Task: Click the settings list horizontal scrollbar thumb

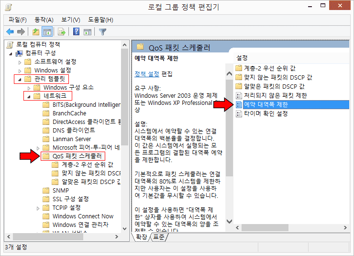Action: (265, 228)
